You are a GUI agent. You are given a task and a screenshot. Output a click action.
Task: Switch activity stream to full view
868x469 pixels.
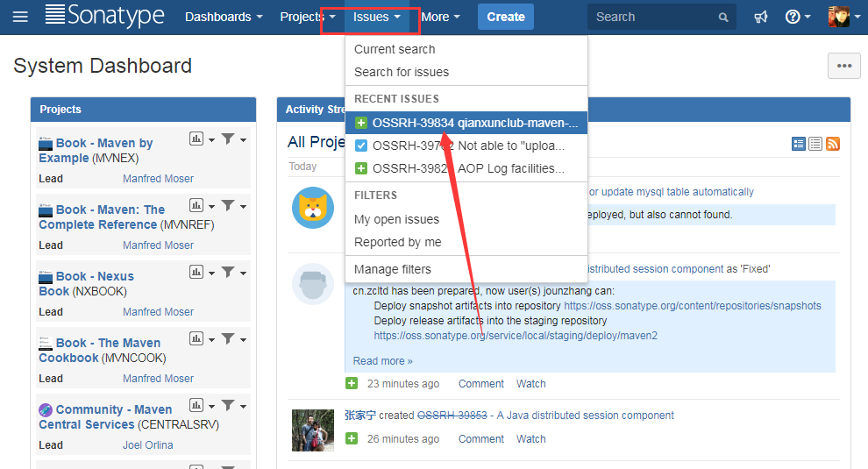click(x=798, y=144)
